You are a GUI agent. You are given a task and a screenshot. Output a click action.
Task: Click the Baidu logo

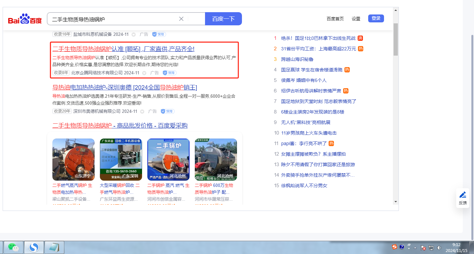tap(25, 19)
